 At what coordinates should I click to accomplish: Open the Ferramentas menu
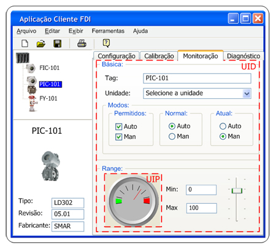[x=108, y=31]
